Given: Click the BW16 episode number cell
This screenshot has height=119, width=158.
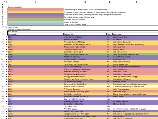Looking at the screenshot, I should click(x=36, y=74).
